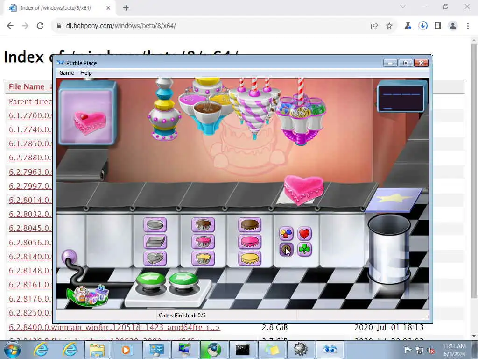Select the Index of /windows/beta/8/x64/ tab
478x359 pixels.
click(x=60, y=8)
